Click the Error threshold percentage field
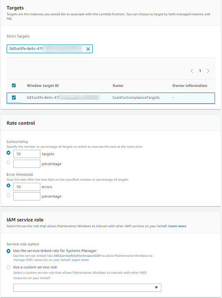222x298 pixels. 27,196
